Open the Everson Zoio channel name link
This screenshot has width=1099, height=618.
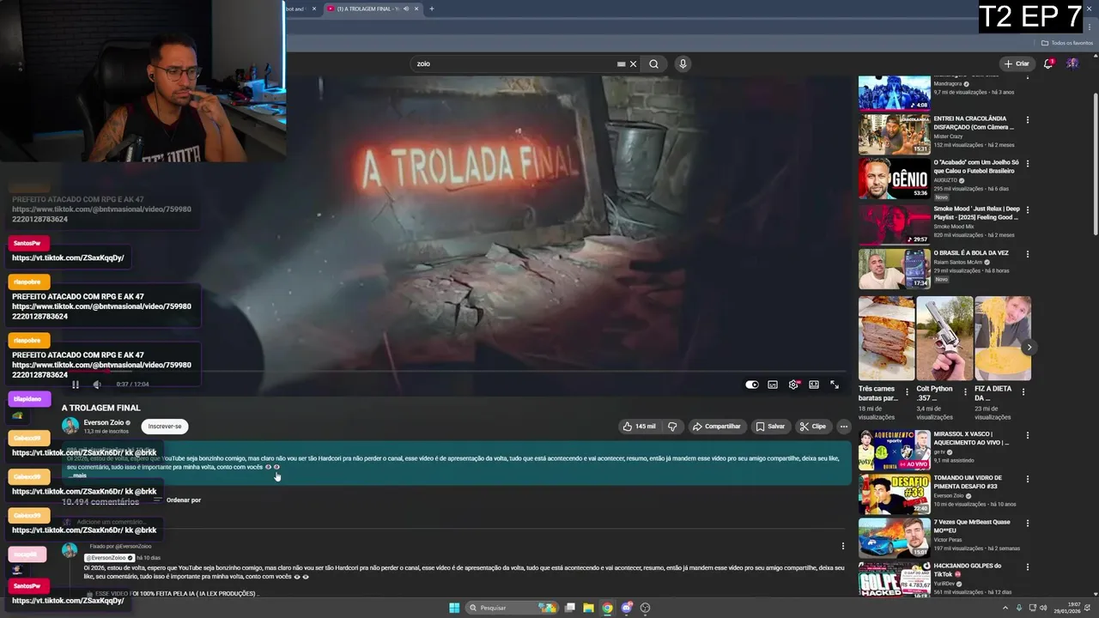(x=104, y=422)
